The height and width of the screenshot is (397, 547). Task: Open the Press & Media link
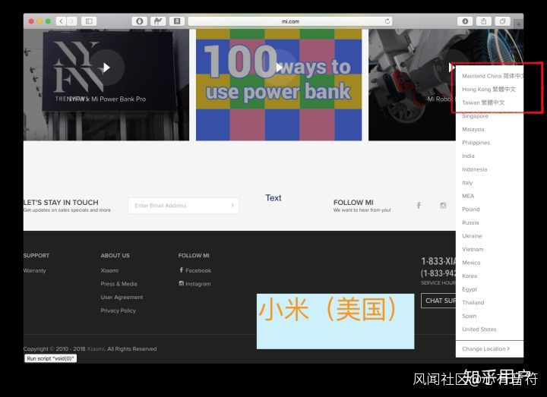click(x=119, y=284)
